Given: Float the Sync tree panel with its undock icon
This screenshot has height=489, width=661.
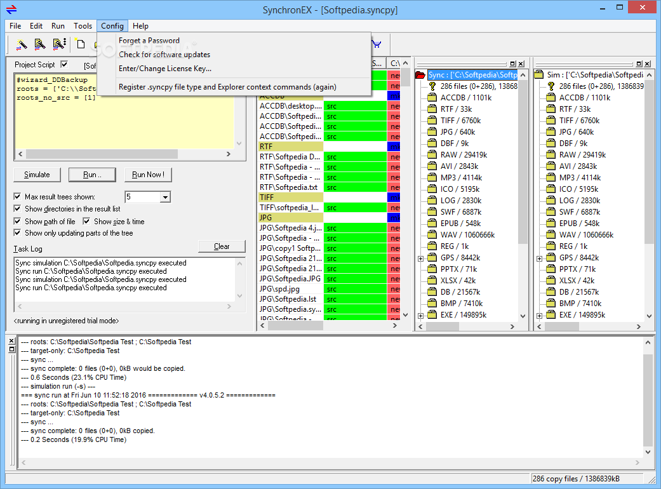Looking at the screenshot, I should [512, 64].
